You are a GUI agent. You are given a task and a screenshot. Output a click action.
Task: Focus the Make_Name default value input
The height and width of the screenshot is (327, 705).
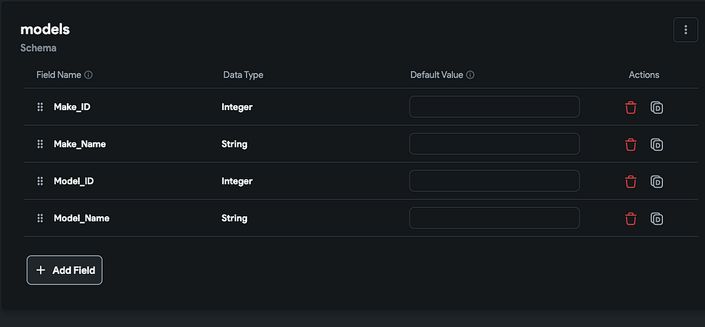point(494,144)
